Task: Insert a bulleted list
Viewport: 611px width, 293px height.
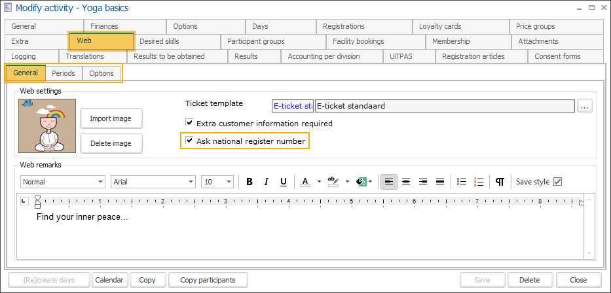Action: point(462,182)
